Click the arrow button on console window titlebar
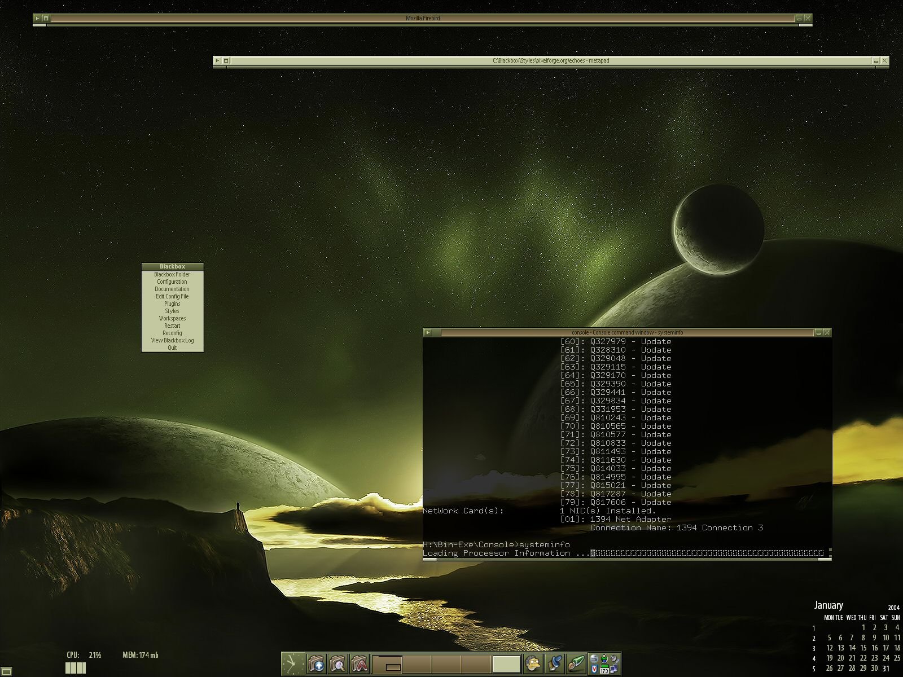The height and width of the screenshot is (677, 903). [x=428, y=332]
